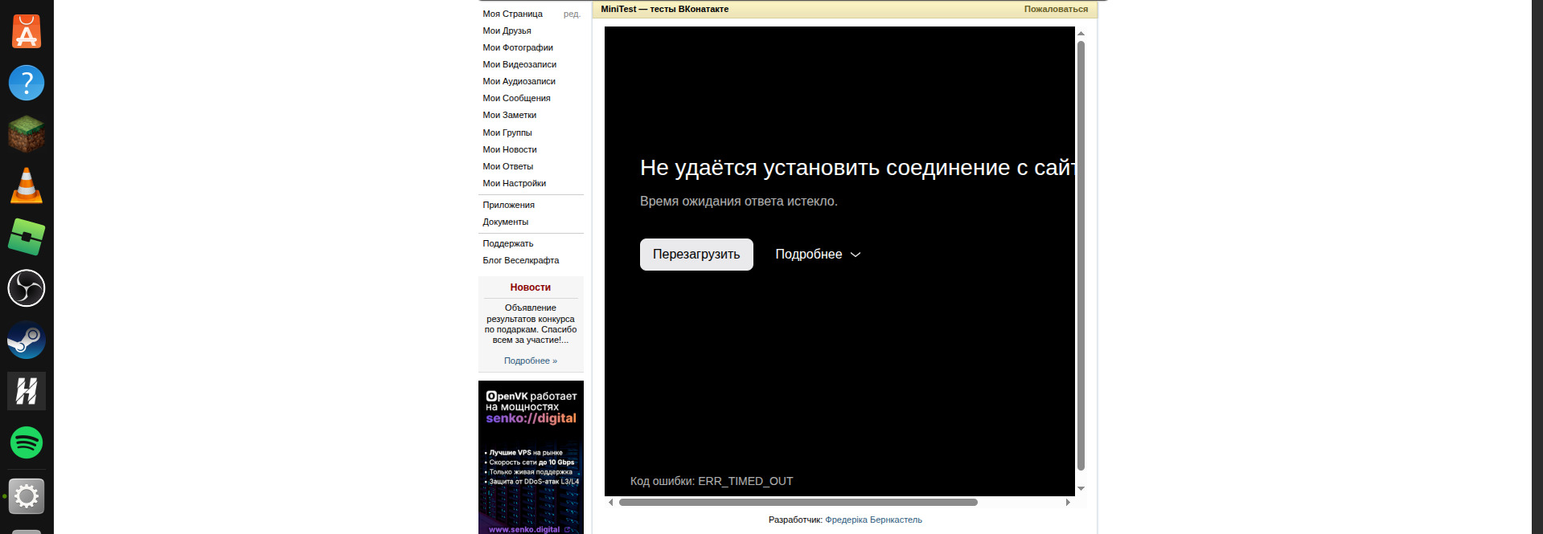This screenshot has height=534, width=1543.
Task: Open Мои Фотографии
Action: click(x=518, y=47)
